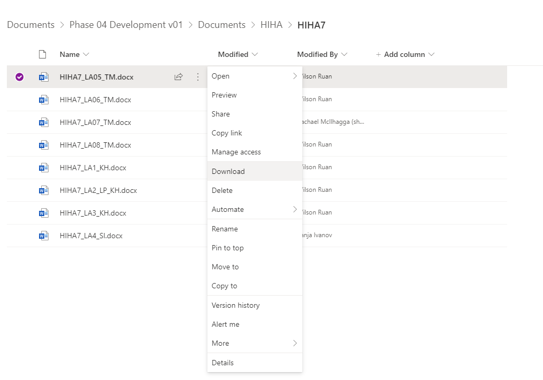Navigate to Phase 04 Development v01 breadcrumb
The width and height of the screenshot is (543, 380).
click(126, 25)
